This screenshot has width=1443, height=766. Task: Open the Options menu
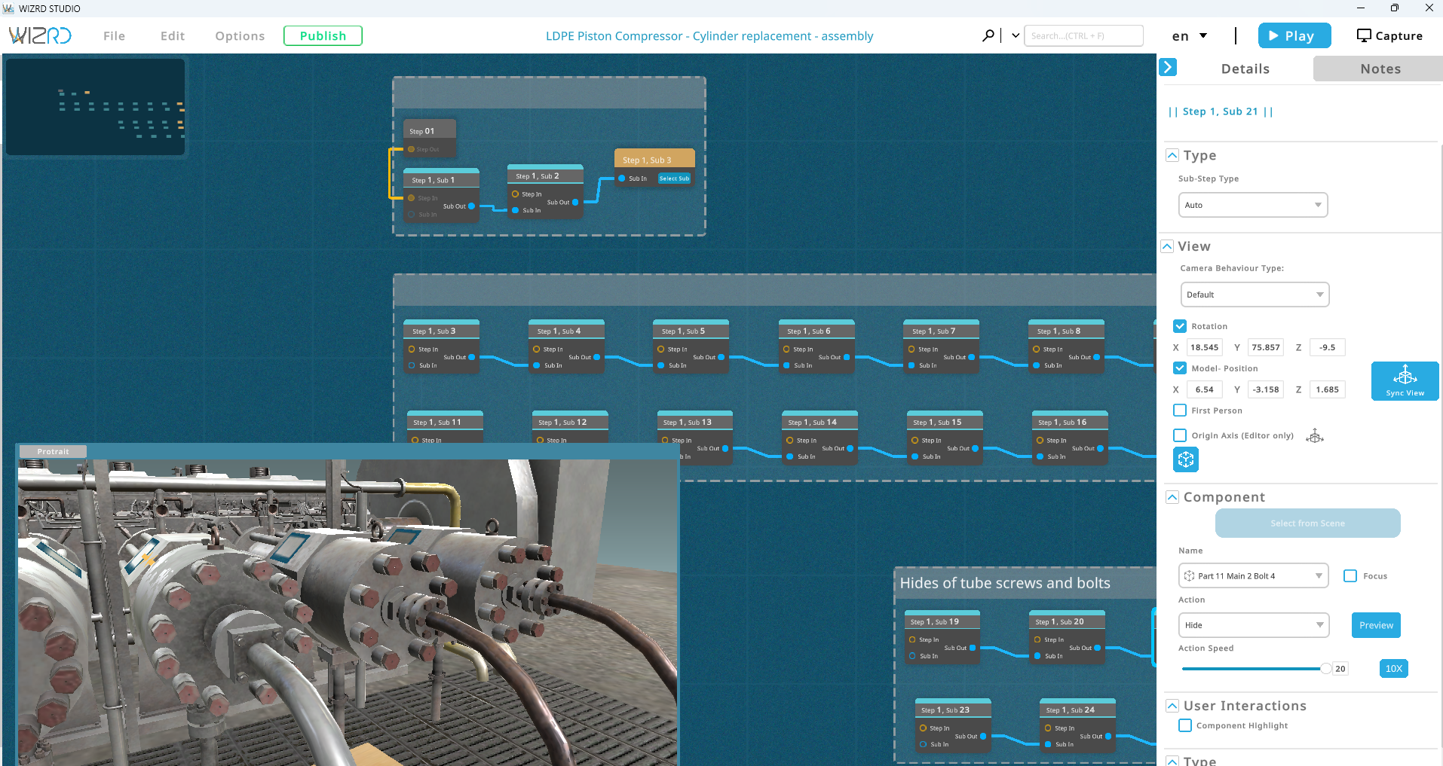click(240, 35)
